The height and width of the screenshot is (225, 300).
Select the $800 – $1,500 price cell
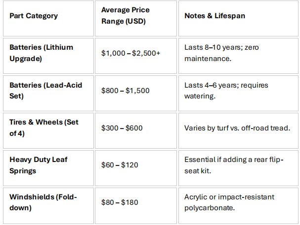click(136, 93)
